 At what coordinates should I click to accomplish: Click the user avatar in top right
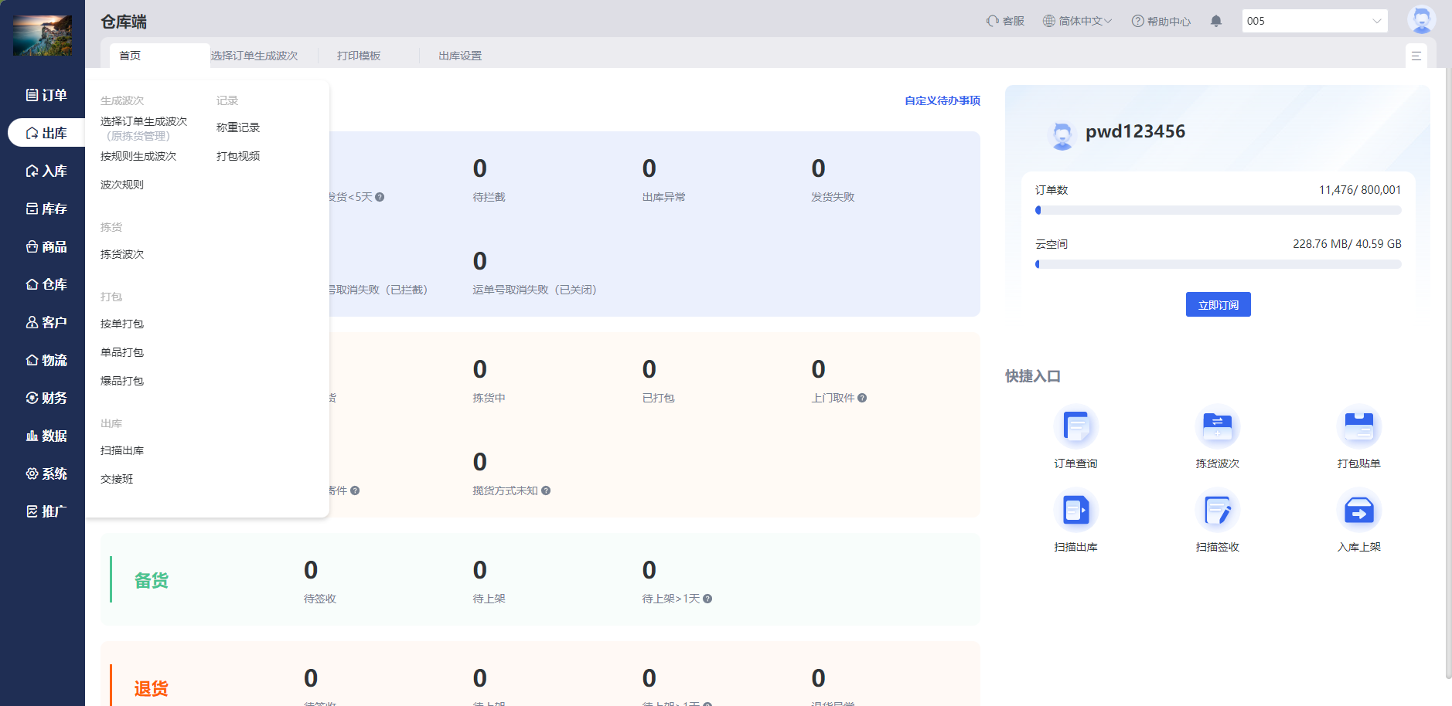[x=1420, y=20]
